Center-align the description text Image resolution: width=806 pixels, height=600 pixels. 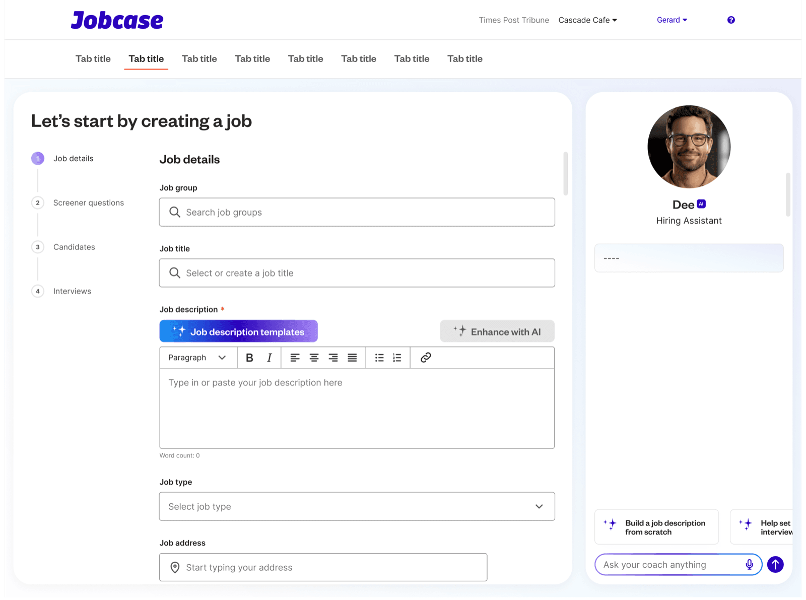pyautogui.click(x=314, y=358)
